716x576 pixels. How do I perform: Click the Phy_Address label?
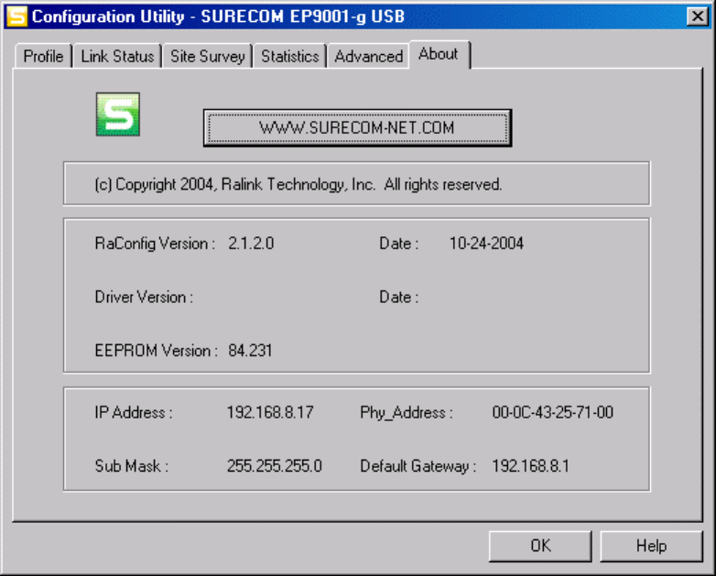tap(407, 413)
